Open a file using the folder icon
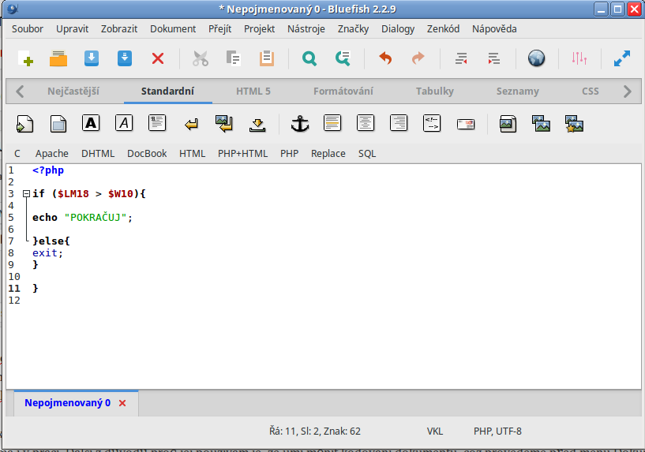 pos(58,58)
